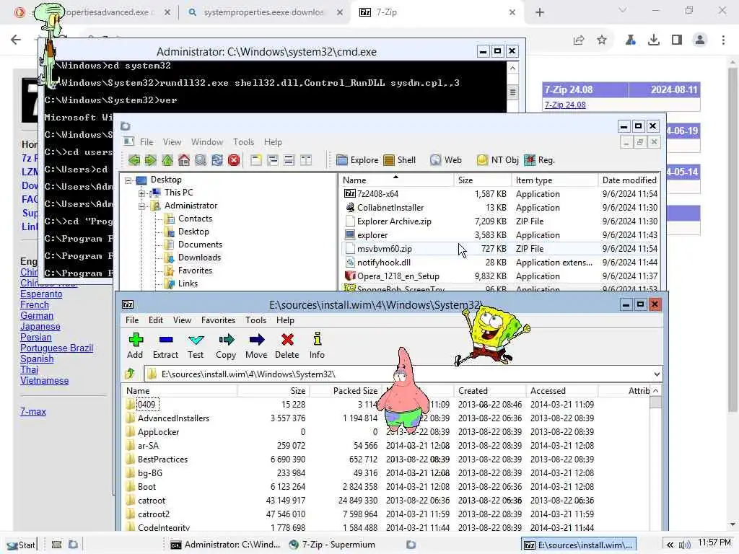Bookmark this page with the star icon
Image resolution: width=739 pixels, height=554 pixels.
(x=602, y=40)
